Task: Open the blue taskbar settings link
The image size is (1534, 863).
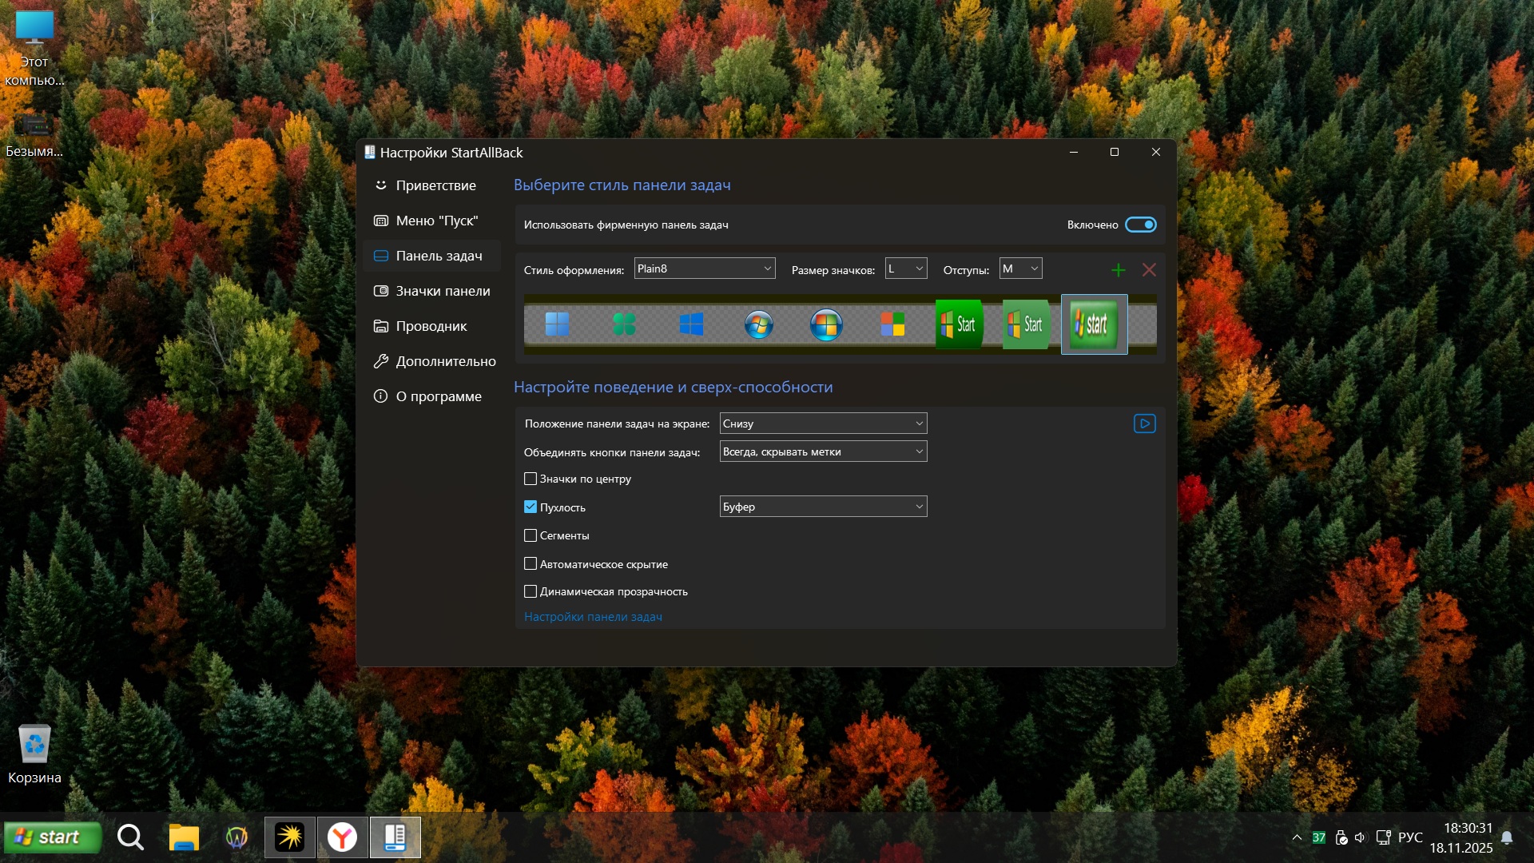Action: click(593, 617)
